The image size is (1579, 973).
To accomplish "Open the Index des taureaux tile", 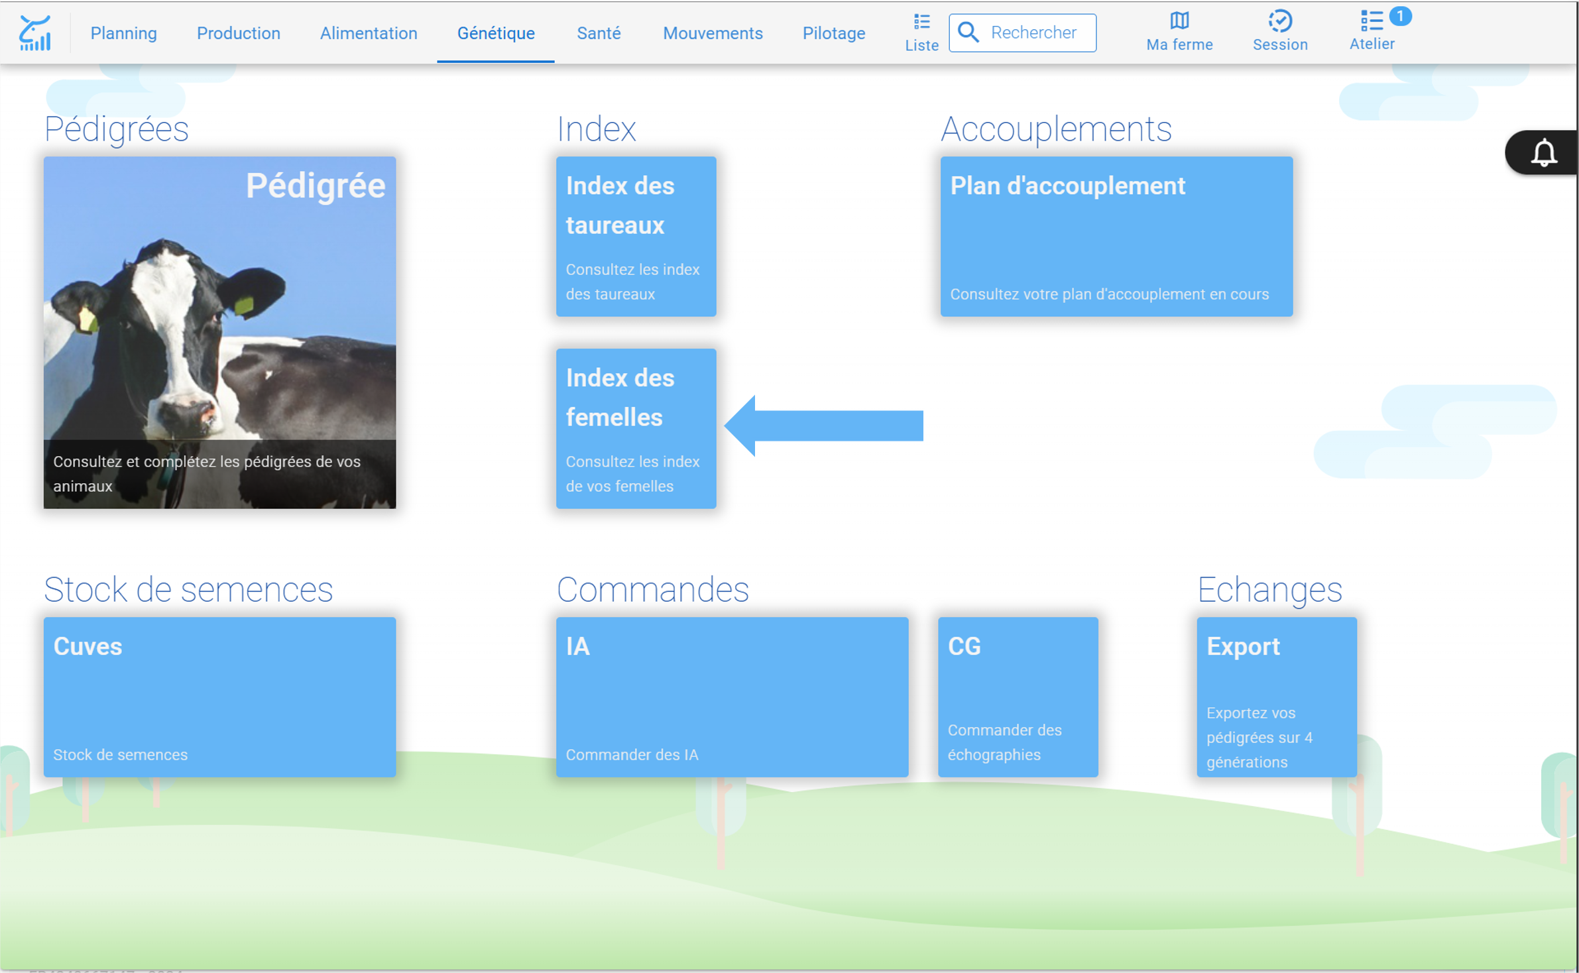I will click(636, 236).
